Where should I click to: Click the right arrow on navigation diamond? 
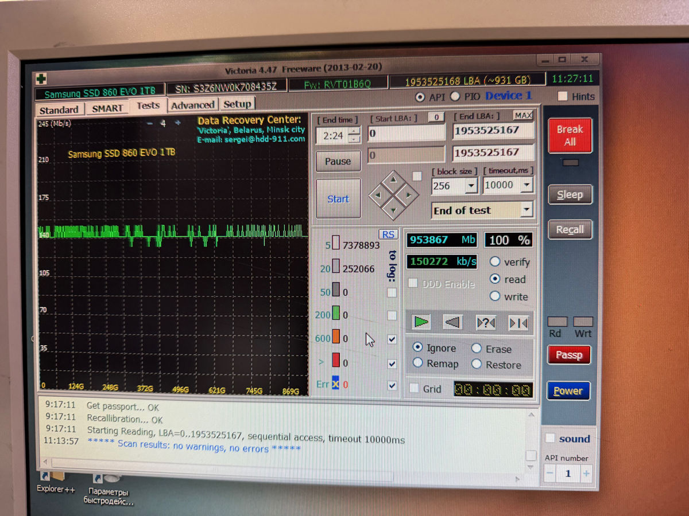[408, 196]
